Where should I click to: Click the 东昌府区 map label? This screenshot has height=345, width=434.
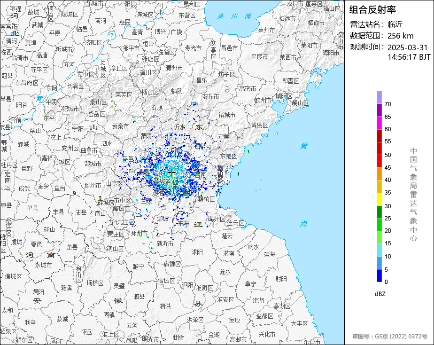(x=27, y=83)
